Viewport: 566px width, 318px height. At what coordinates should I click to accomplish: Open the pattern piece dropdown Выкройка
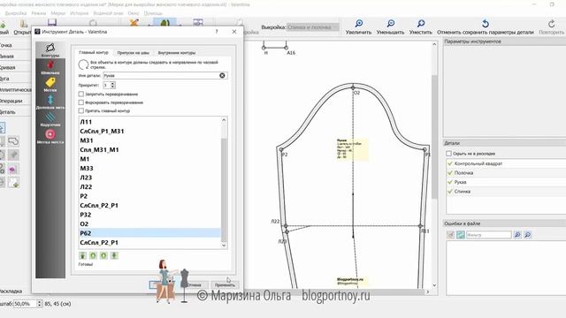[312, 27]
